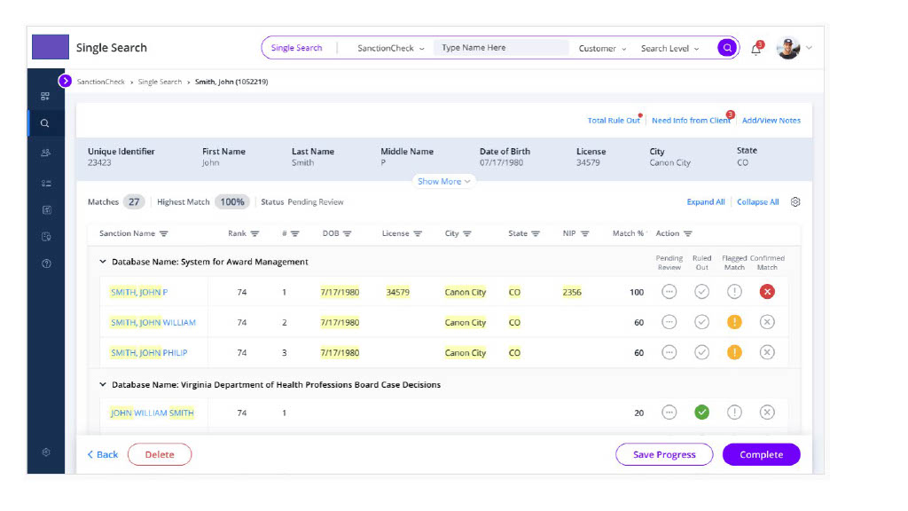
Task: Confirm match for SMITH, JOHN WILLIAM
Action: 767,322
